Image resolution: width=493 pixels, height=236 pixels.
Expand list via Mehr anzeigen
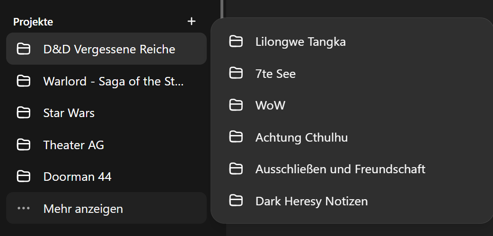(106, 208)
